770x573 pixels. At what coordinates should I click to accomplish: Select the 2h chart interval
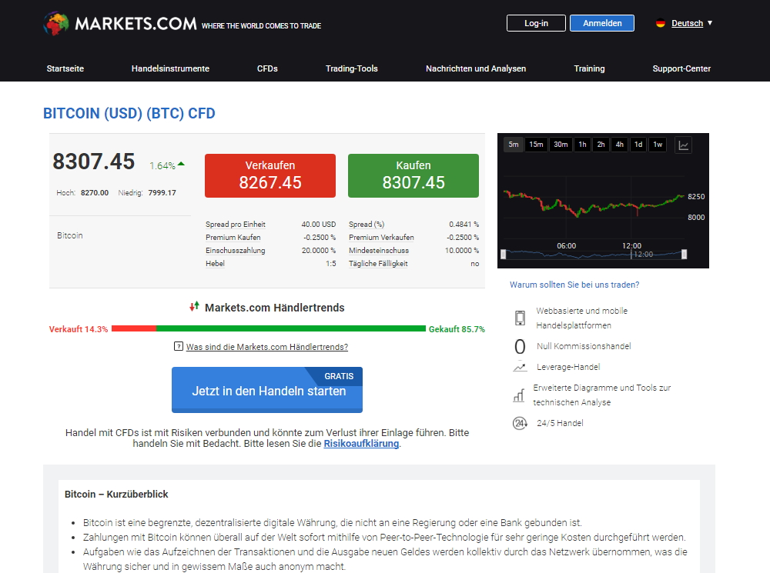pos(601,145)
